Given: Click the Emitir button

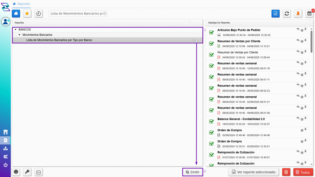Looking at the screenshot, I should tap(193, 172).
